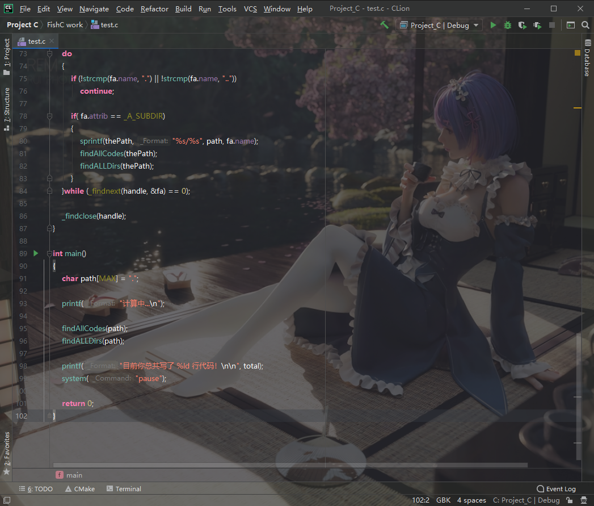Click the 4 spaces indent setting
Viewport: 594px width, 506px height.
[x=471, y=500]
